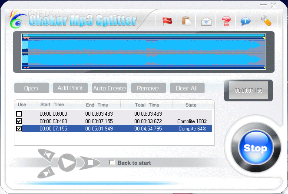Click the envelope mail icon
288x194 pixels.
coord(206,21)
